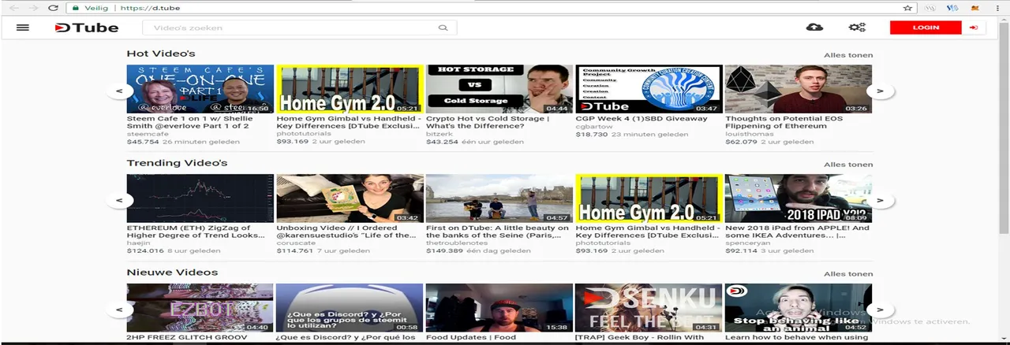Screen dimensions: 1010x345
Task: Visit channel steemcafe
Action: 148,134
